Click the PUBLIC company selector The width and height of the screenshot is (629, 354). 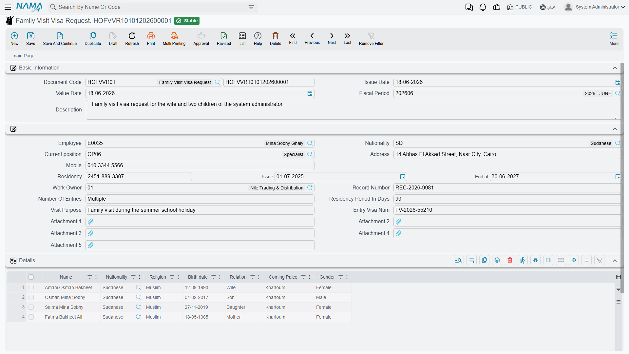(x=520, y=7)
